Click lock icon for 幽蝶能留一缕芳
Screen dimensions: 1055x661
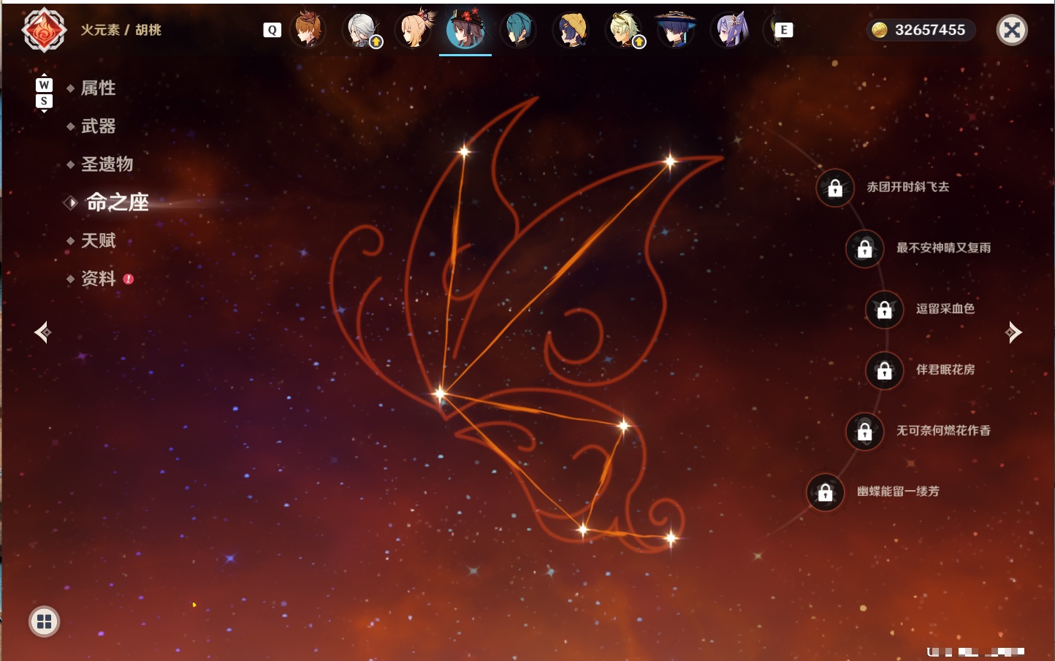[x=825, y=492]
